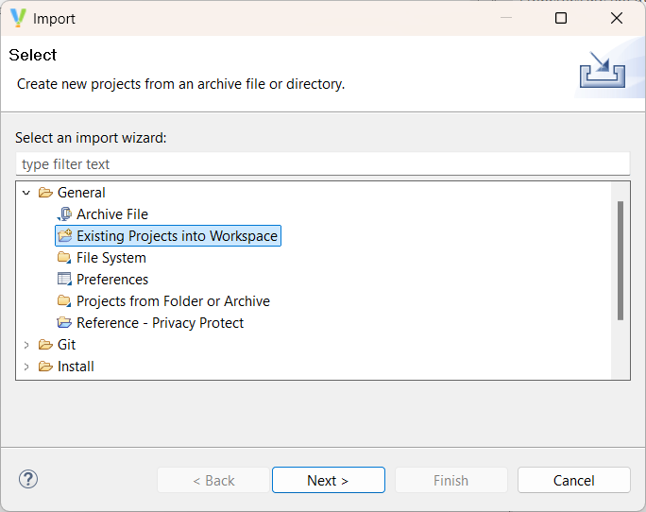Image resolution: width=646 pixels, height=512 pixels.
Task: Click the General category folder icon
Action: 45,193
